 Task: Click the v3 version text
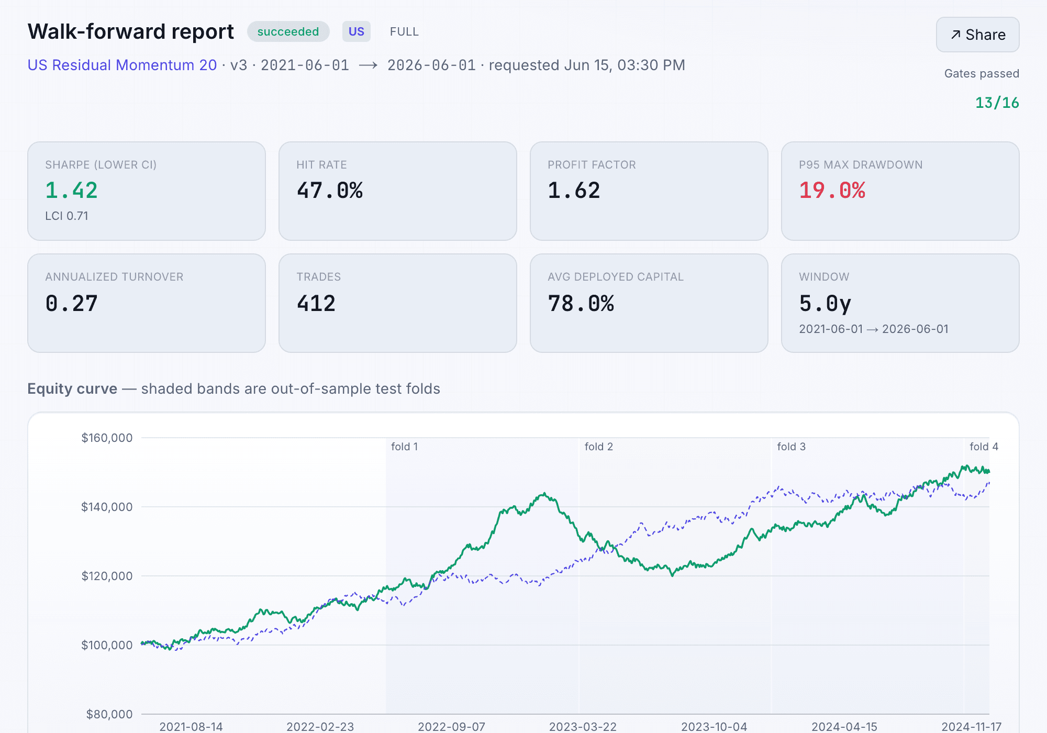click(239, 65)
